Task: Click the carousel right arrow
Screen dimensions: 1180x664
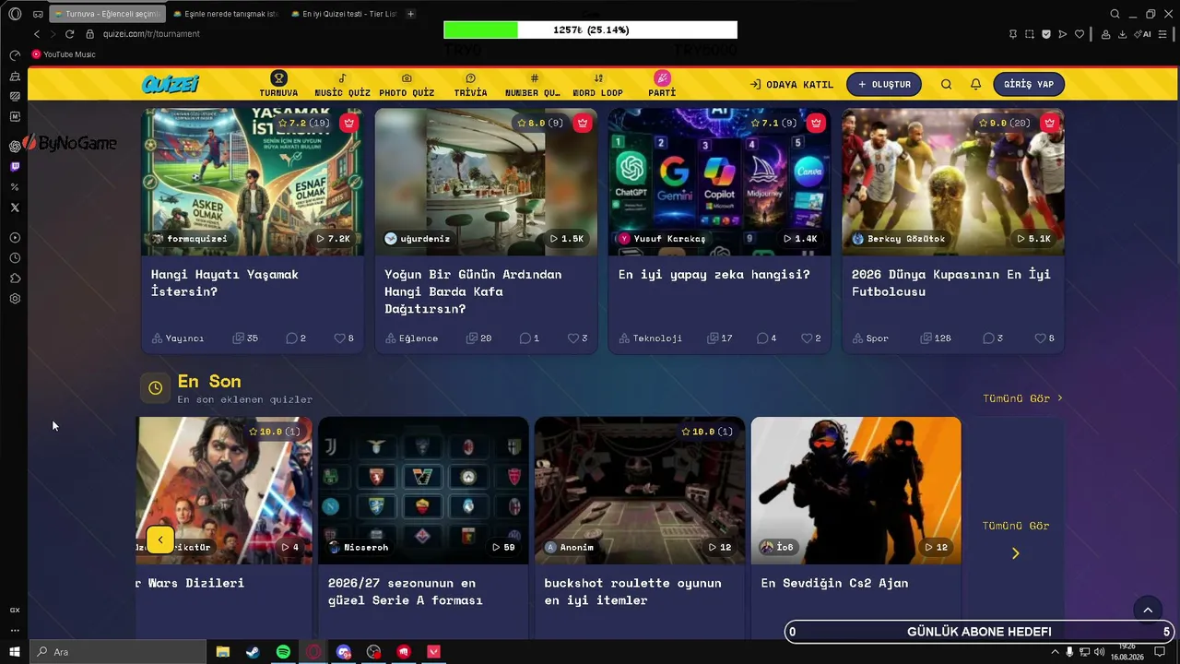Action: [1016, 553]
